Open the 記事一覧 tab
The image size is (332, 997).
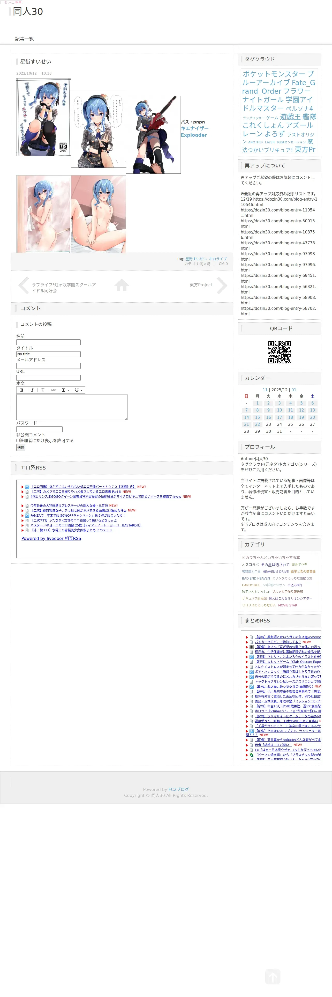(x=24, y=39)
